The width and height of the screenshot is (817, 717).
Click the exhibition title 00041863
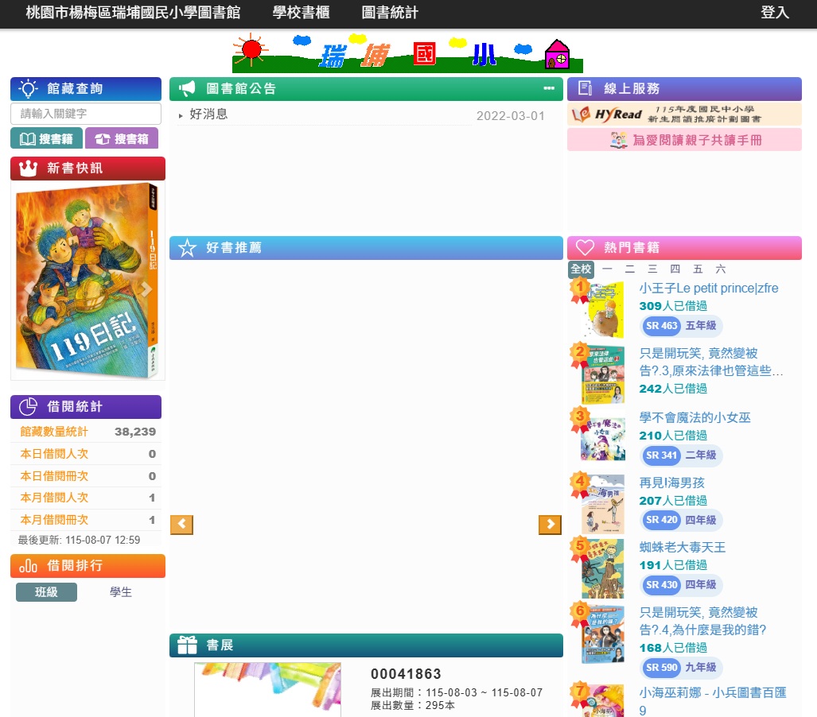pyautogui.click(x=406, y=674)
